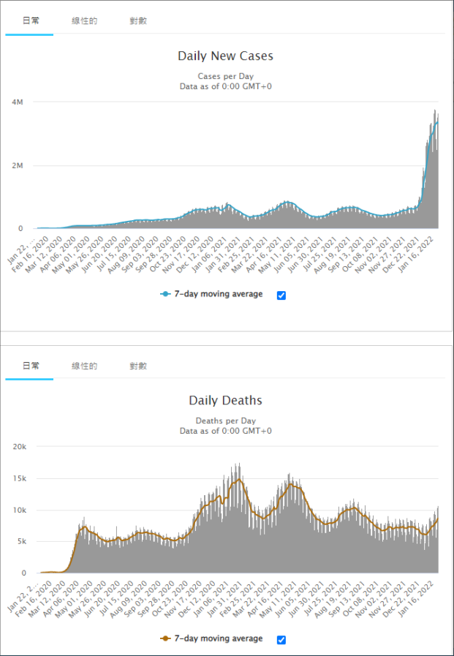
Task: Click the 4M y-axis label
Action: click(18, 102)
